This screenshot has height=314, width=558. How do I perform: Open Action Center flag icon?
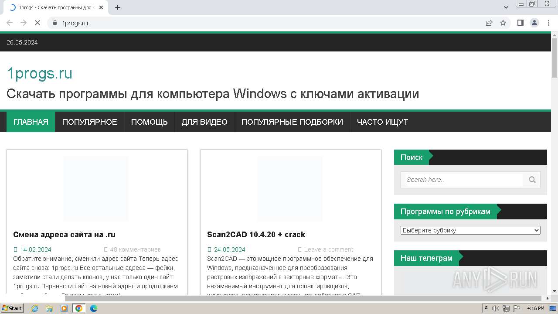point(517,308)
